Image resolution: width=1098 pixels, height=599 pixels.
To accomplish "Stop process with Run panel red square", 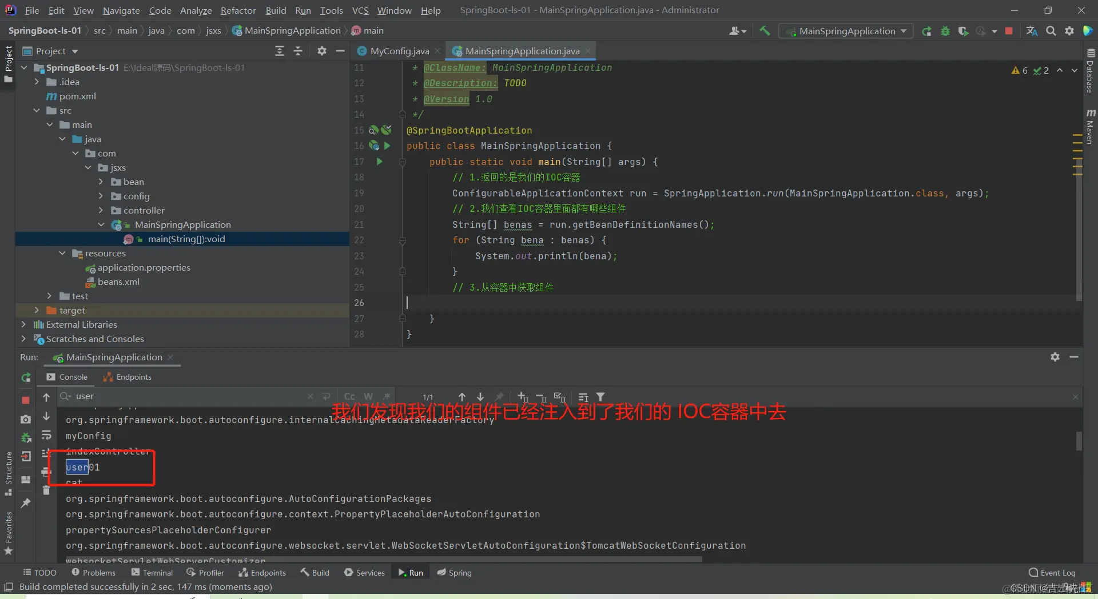I will click(x=26, y=400).
